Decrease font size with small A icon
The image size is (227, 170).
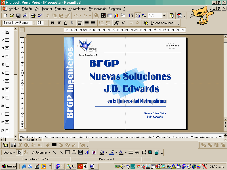coord(123,23)
